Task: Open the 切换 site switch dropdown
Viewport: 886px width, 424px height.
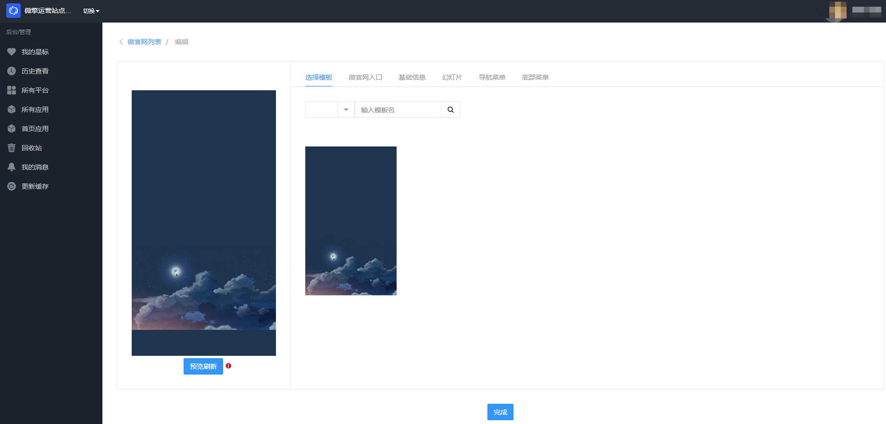Action: click(x=91, y=11)
